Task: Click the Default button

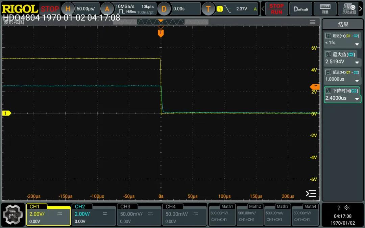Action: (x=301, y=9)
